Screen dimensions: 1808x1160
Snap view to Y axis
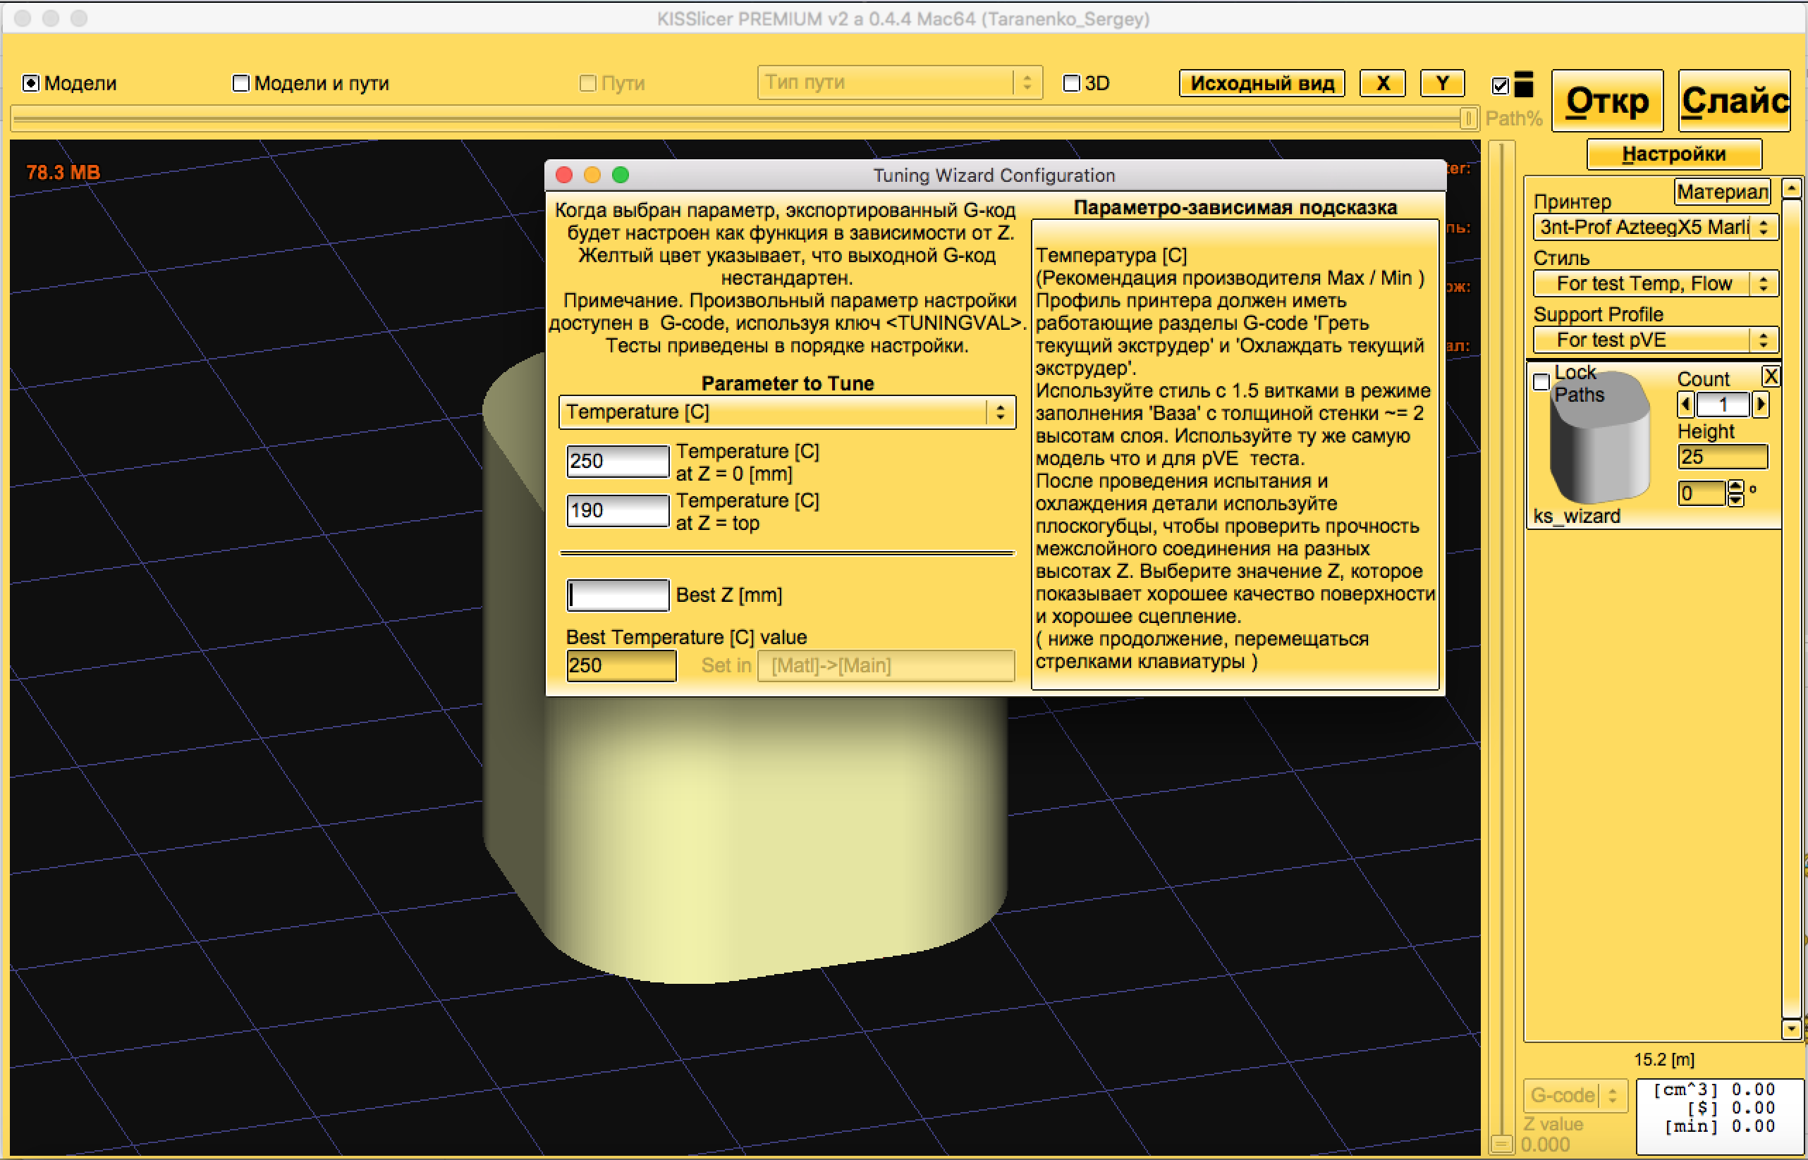[x=1442, y=83]
